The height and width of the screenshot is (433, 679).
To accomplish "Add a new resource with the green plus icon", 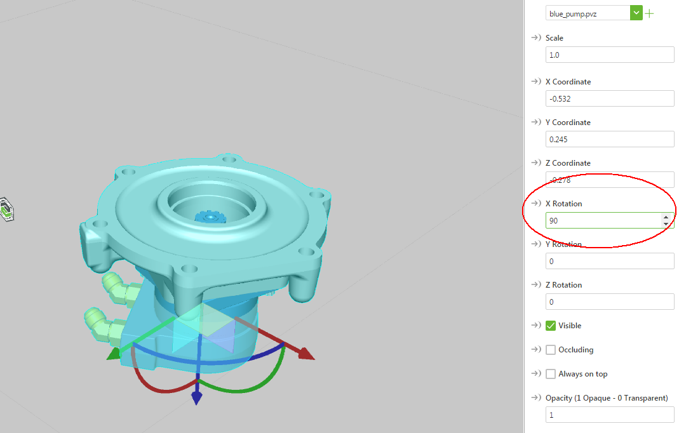I will (x=649, y=13).
